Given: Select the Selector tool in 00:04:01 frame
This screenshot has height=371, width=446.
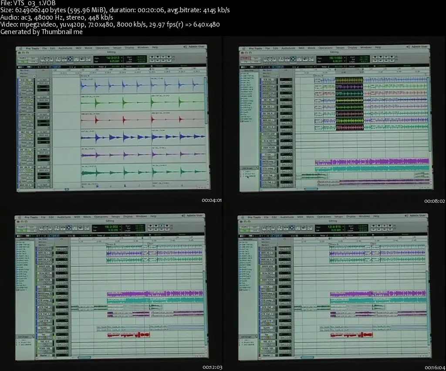Looking at the screenshot, I should [x=70, y=59].
